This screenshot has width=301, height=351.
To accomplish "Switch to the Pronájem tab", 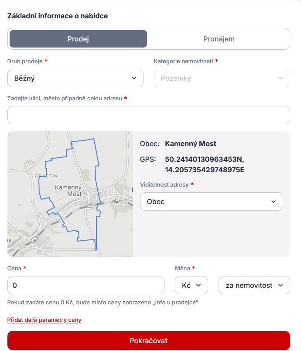I will tap(219, 39).
